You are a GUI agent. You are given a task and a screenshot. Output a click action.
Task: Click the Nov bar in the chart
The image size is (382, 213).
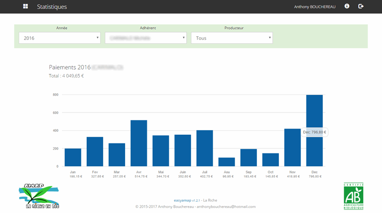pyautogui.click(x=292, y=147)
